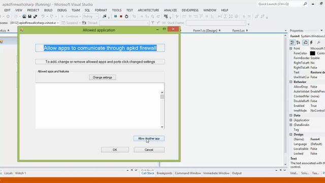Switch to the Form3.cs tab

coord(238,30)
